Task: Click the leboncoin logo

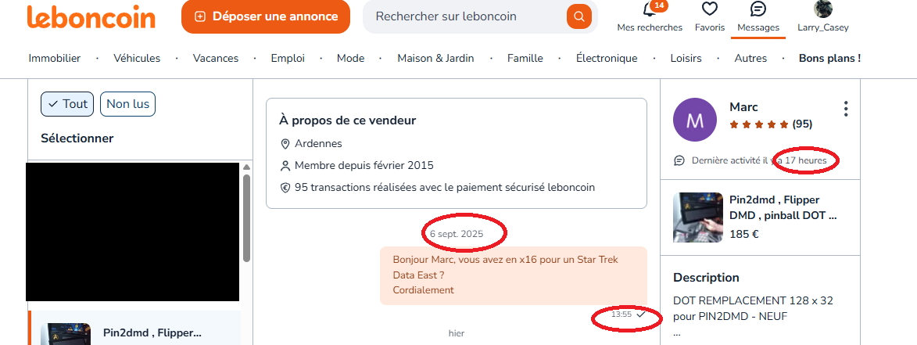Action: (91, 17)
